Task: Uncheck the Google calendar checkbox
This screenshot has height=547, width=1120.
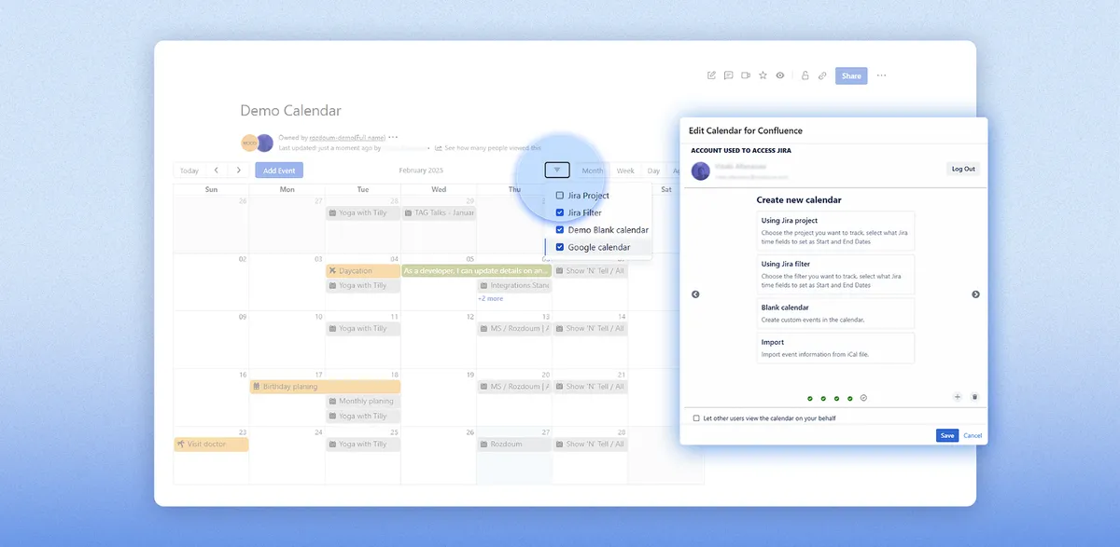Action: point(560,247)
